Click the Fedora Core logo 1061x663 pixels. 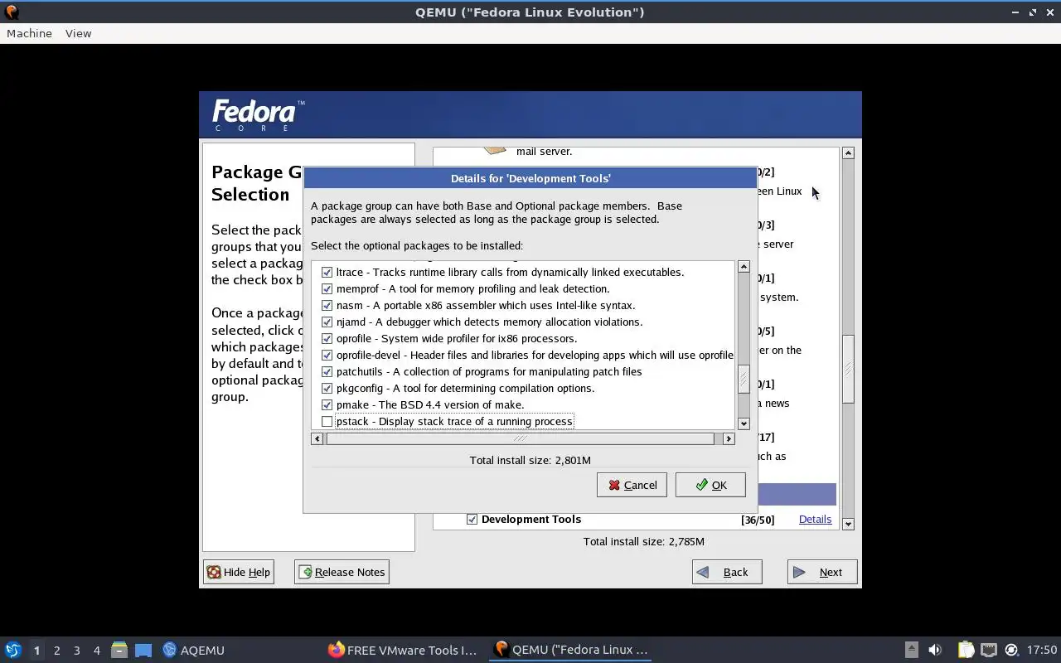[259, 115]
